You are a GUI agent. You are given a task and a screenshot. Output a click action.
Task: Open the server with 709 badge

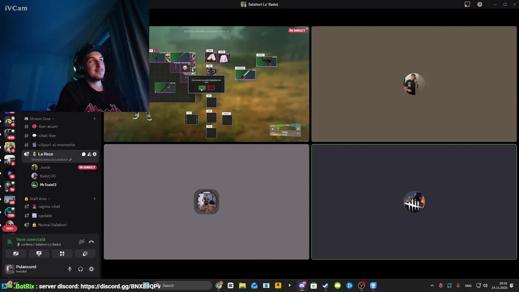click(x=9, y=212)
